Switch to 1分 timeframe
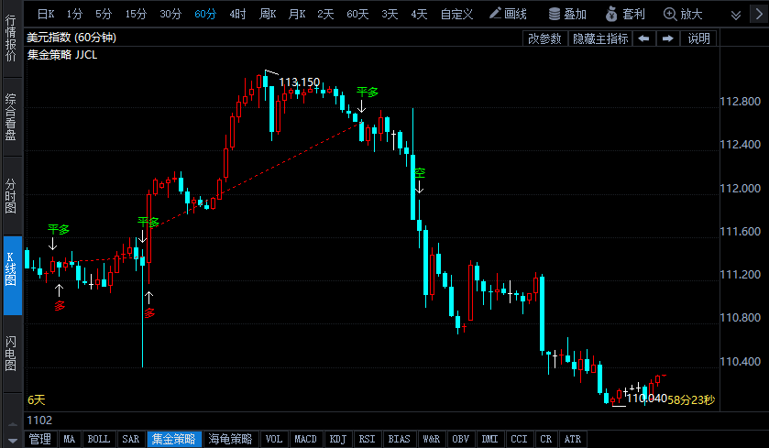Screen dimensions: 769x448 coord(74,15)
